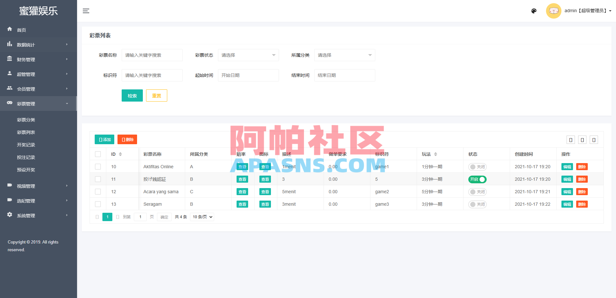
Task: Check the checkbox for row ID 12
Action: pos(98,192)
